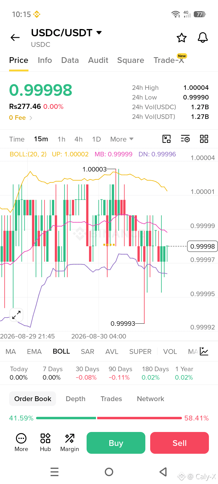Select the buy/sell ratio bar
The width and height of the screenshot is (218, 484).
(109, 418)
